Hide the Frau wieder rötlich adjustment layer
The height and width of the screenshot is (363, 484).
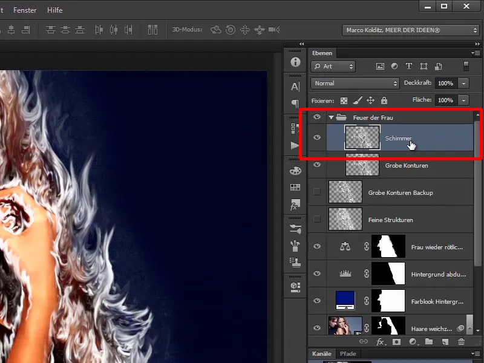[317, 246]
